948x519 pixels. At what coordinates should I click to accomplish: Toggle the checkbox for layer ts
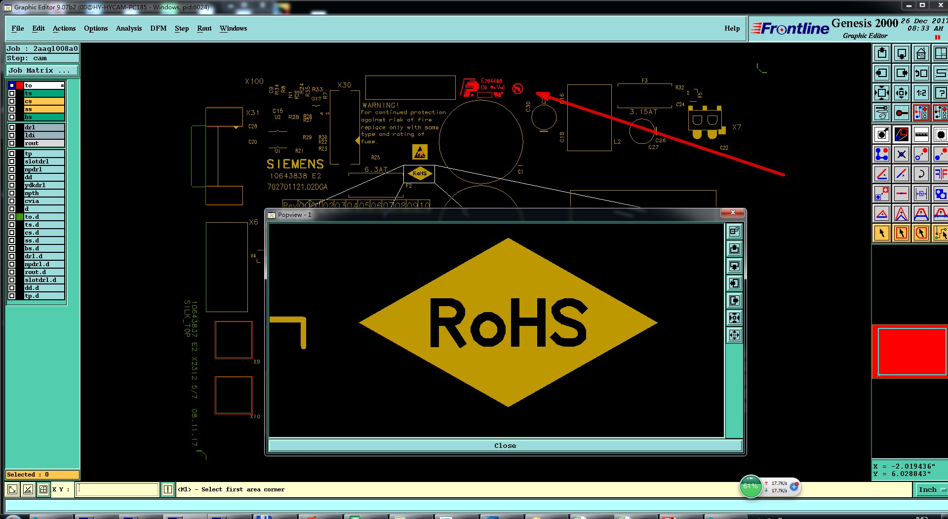click(12, 93)
